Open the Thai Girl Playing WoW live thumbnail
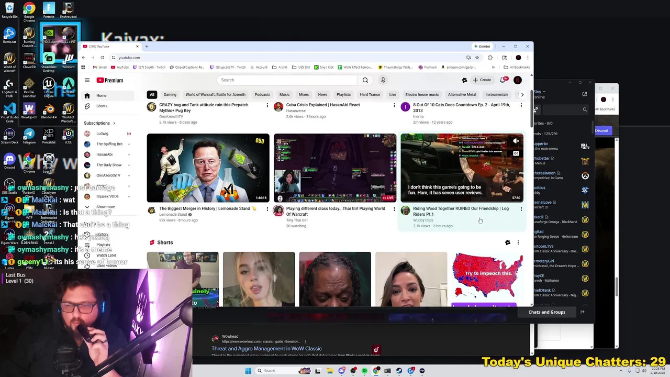Image resolution: width=670 pixels, height=377 pixels. (x=335, y=168)
